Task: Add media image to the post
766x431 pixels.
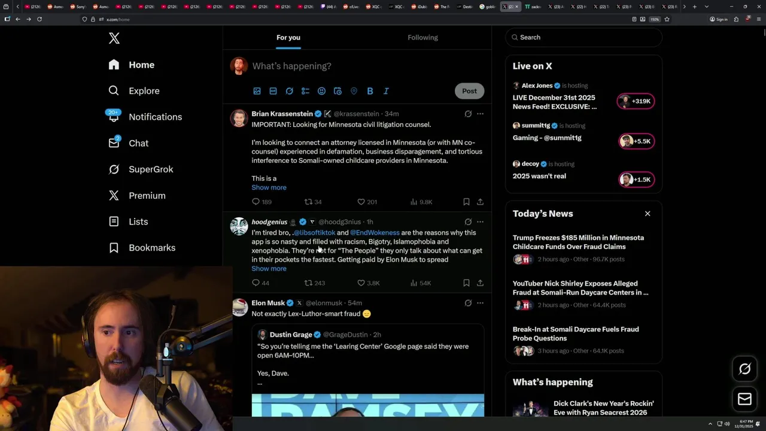Action: point(257,91)
